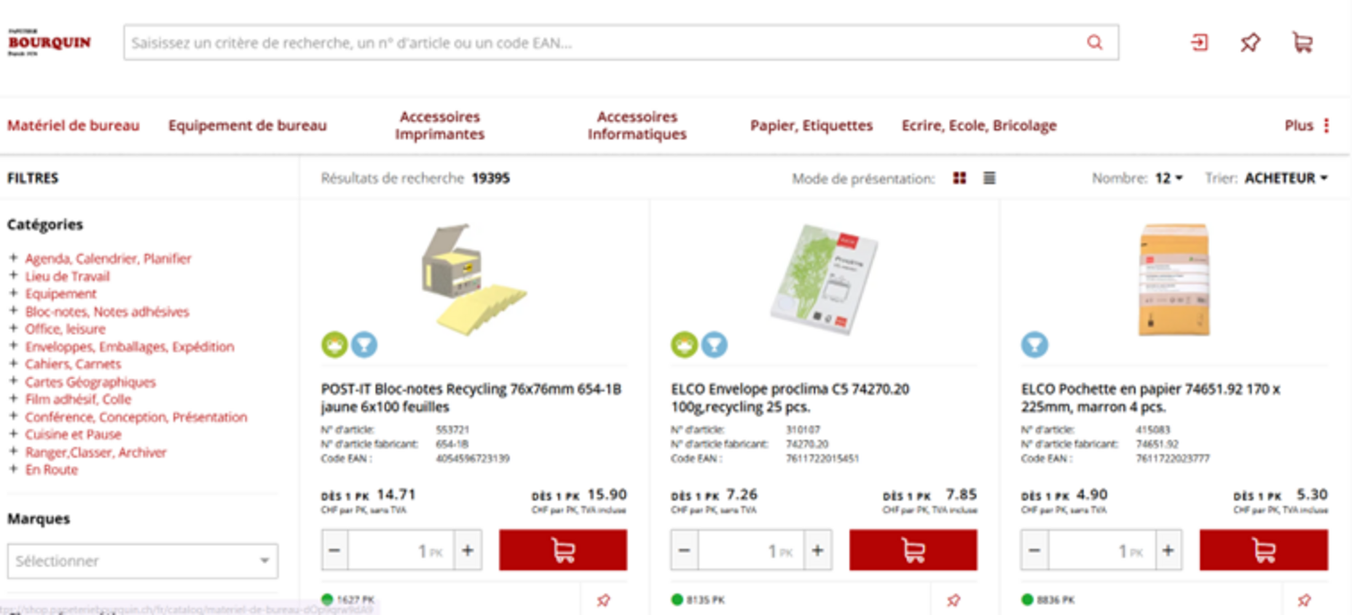Screen dimensions: 1352x615
Task: Decrease quantity of ELCO Envelope
Action: coord(684,550)
